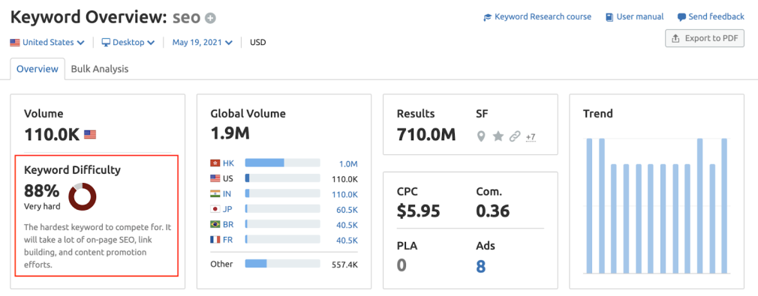The height and width of the screenshot is (296, 758).
Task: Click the Hong Kong flag icon
Action: 215,163
